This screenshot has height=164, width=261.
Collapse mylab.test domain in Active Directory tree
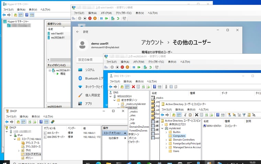click(162, 128)
